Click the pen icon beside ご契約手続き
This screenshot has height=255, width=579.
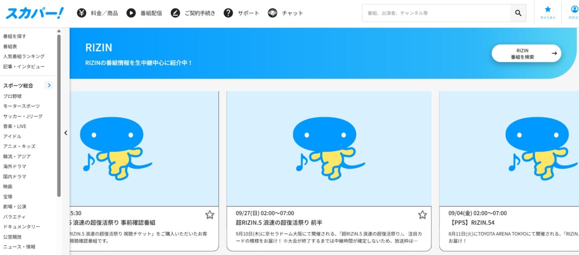tap(175, 13)
